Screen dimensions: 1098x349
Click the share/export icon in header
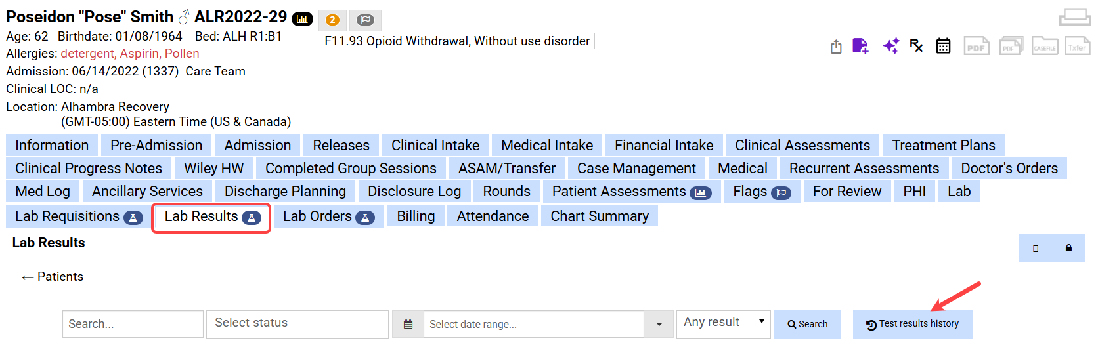pyautogui.click(x=836, y=47)
